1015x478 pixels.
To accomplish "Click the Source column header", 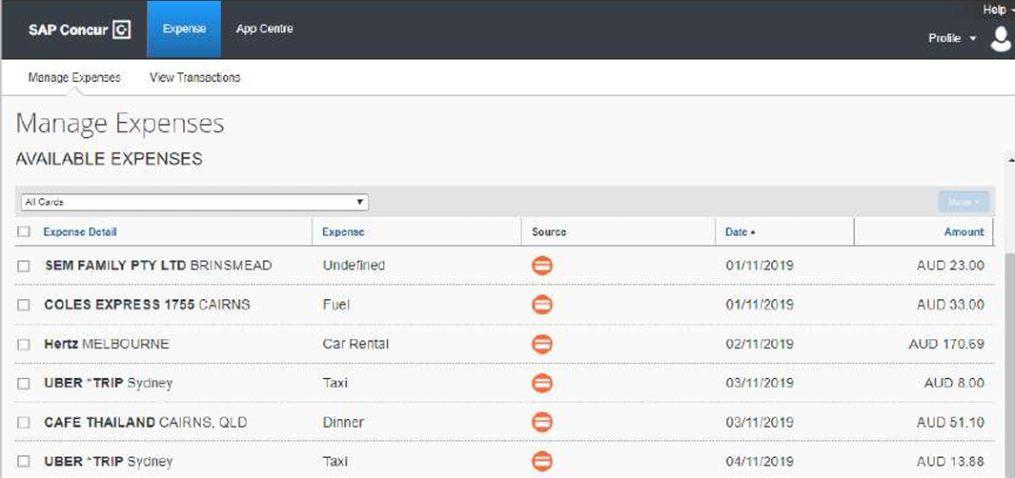I will [549, 231].
